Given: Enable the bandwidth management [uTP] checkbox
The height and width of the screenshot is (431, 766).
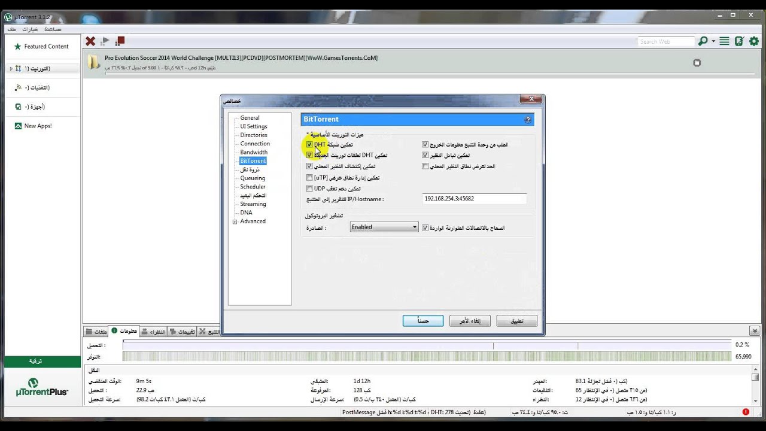Looking at the screenshot, I should click(309, 178).
